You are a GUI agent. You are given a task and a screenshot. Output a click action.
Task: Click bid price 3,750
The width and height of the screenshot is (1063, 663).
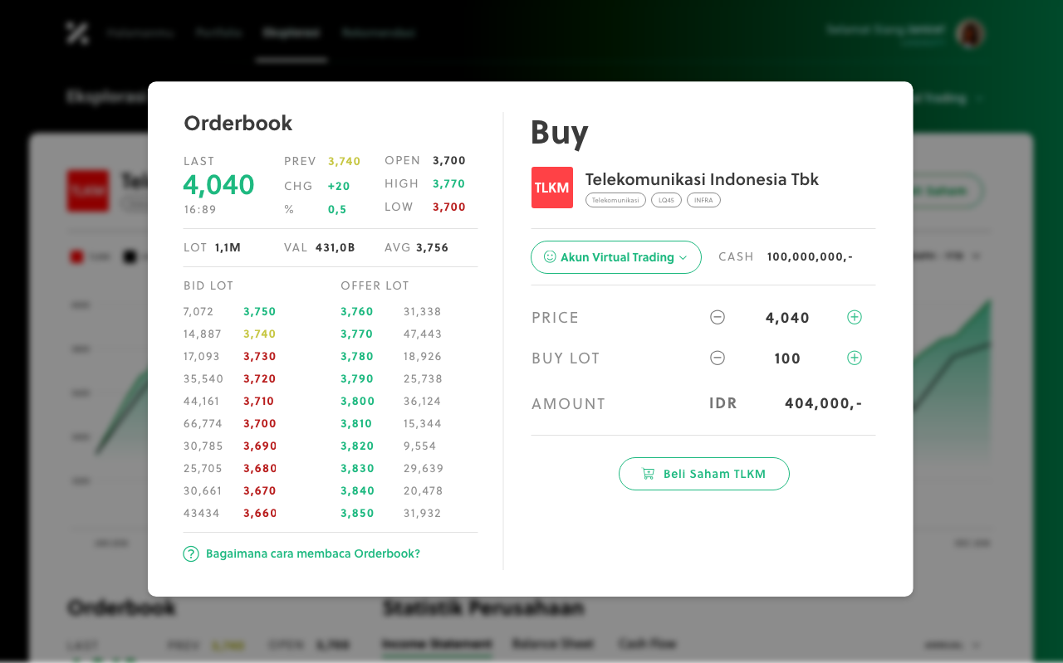(x=259, y=312)
